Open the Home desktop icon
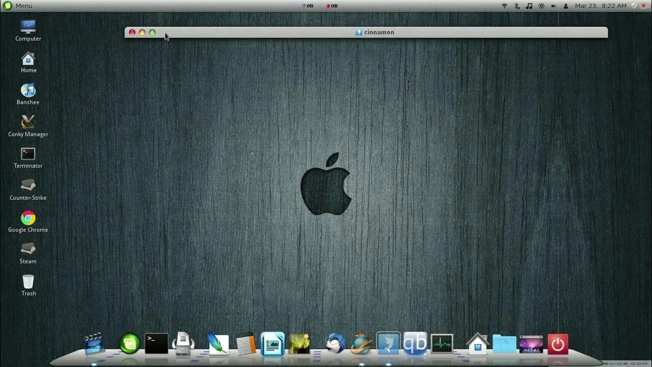The height and width of the screenshot is (367, 652). (x=28, y=63)
